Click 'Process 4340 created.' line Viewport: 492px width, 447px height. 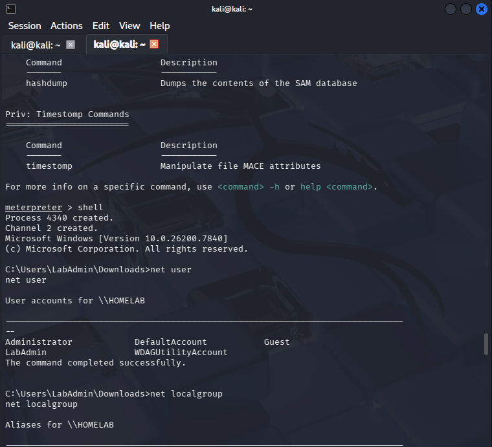coord(59,218)
